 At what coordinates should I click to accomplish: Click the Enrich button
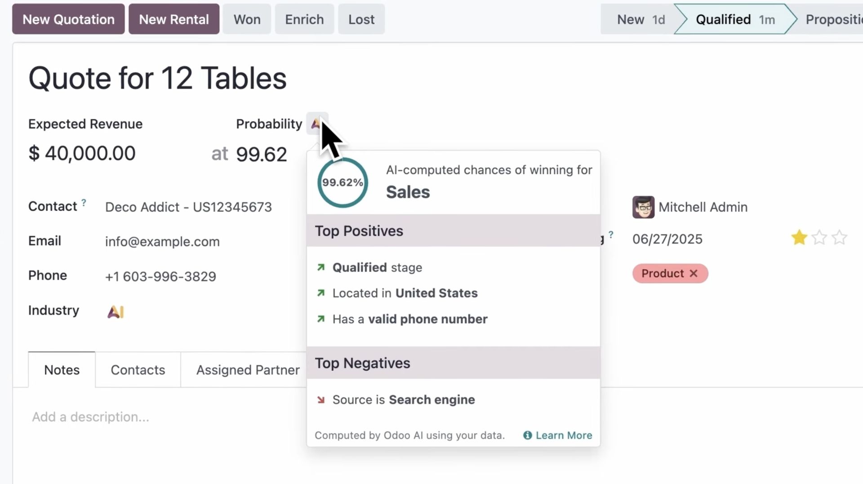click(x=304, y=19)
